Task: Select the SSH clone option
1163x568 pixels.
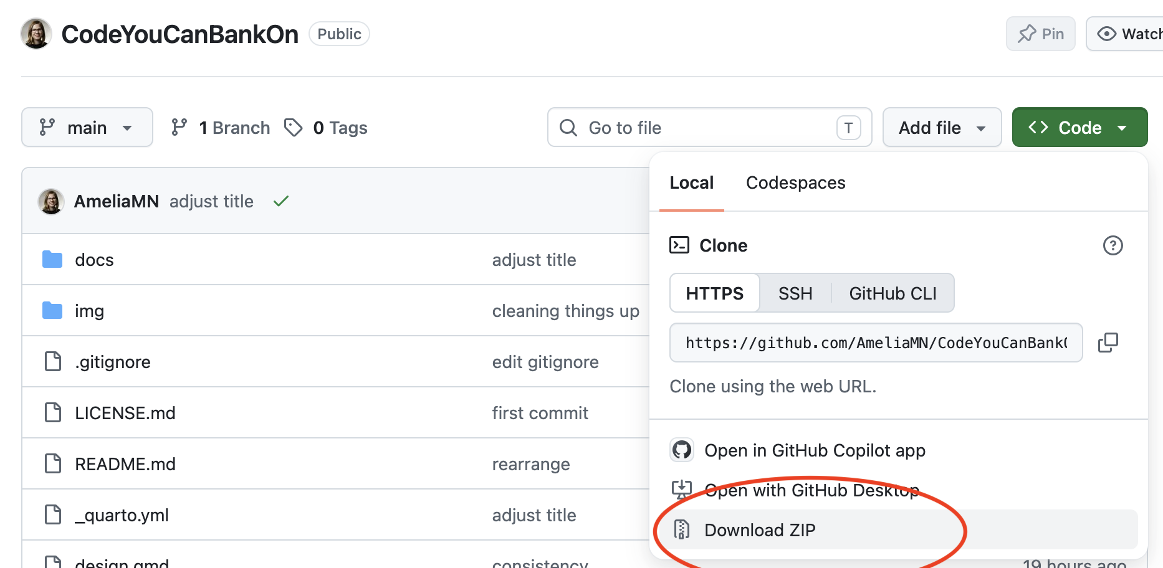Action: point(795,293)
